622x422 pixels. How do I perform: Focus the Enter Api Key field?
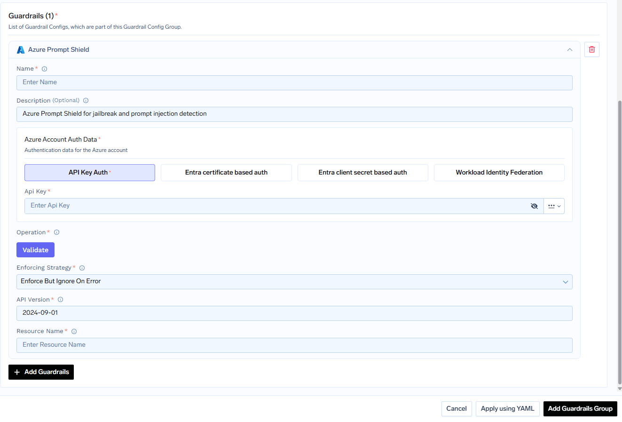pos(284,206)
